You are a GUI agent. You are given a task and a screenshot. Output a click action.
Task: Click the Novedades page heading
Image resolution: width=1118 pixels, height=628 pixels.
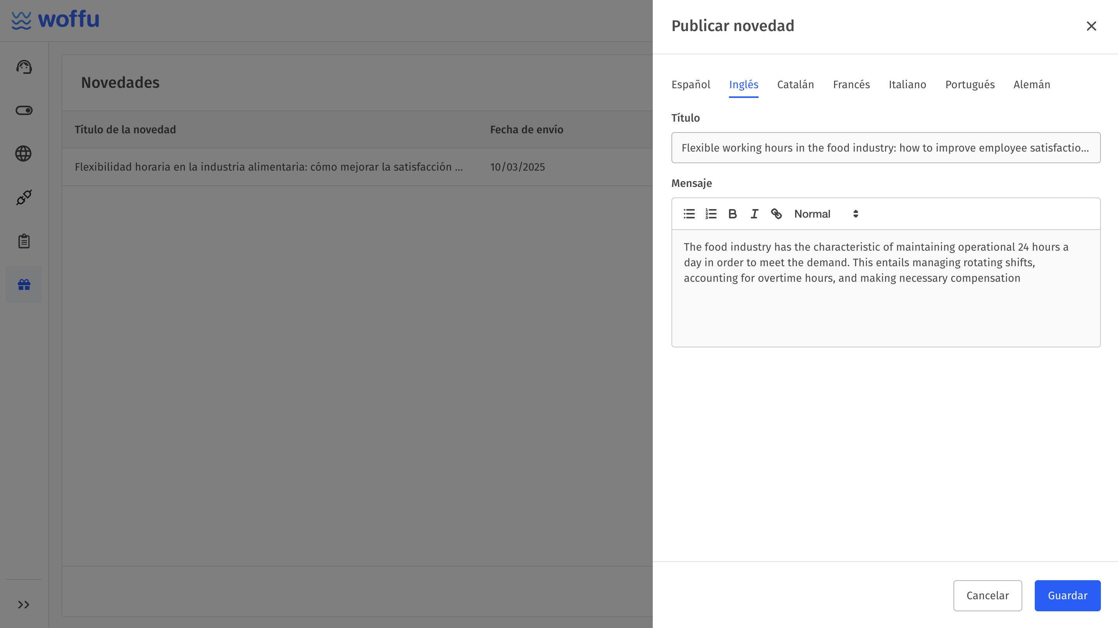[120, 82]
